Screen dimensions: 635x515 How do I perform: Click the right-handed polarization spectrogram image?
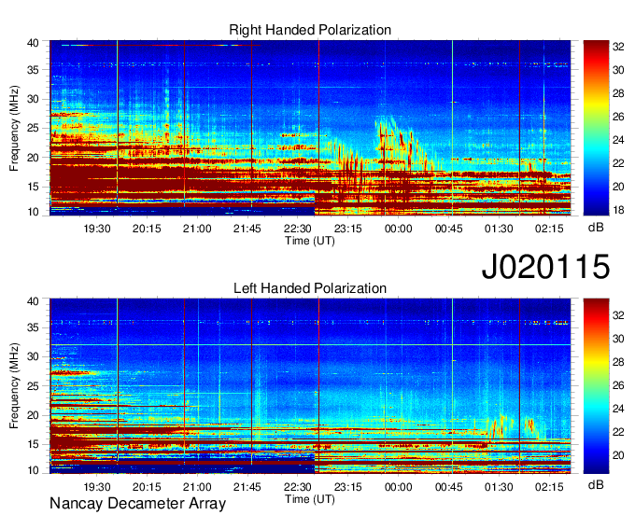tap(310, 128)
